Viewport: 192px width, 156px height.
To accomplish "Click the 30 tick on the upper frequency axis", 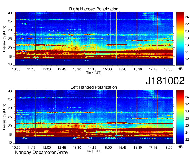I will (x=10, y=30).
